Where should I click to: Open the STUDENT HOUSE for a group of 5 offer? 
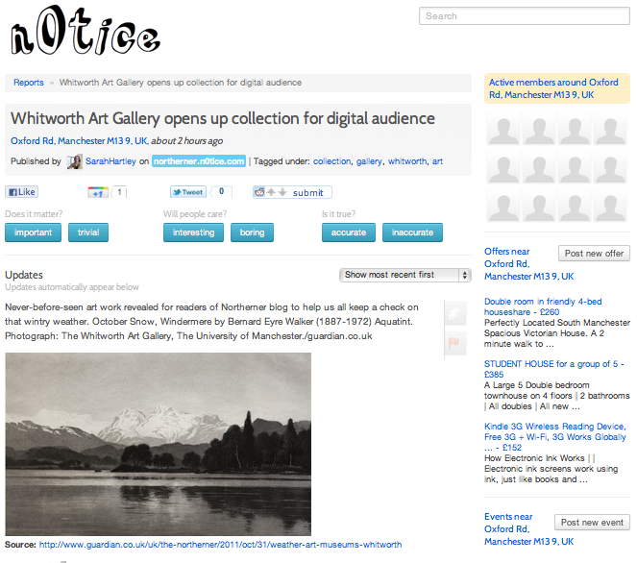tap(553, 369)
